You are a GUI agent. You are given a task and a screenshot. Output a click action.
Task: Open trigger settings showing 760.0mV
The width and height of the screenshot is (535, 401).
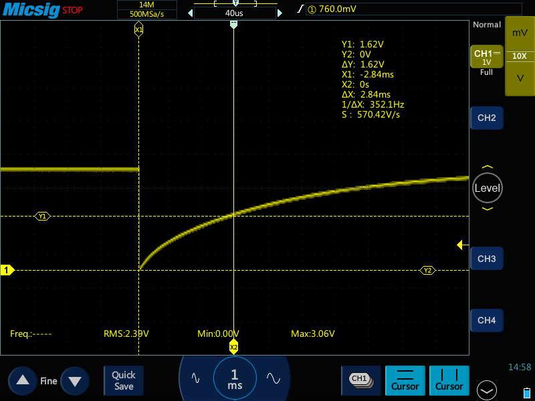pos(413,9)
